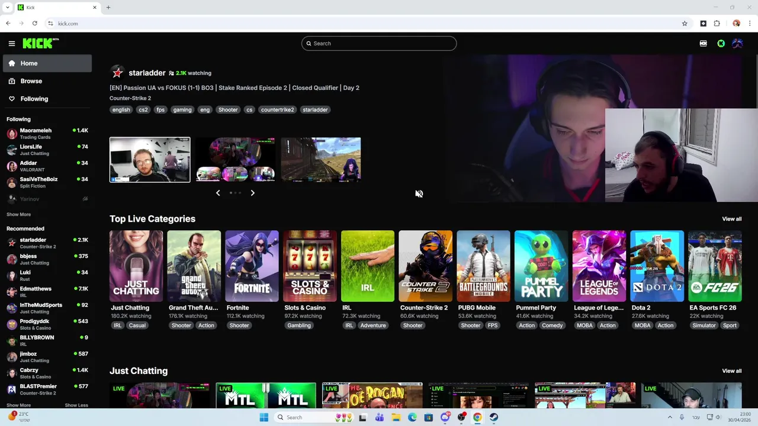Open File Explorer from the taskbar

[x=396, y=417]
